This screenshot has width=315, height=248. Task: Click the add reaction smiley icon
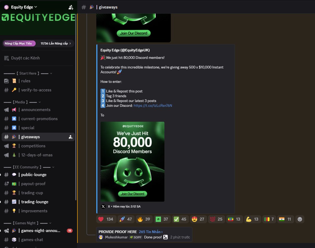coord(300,219)
